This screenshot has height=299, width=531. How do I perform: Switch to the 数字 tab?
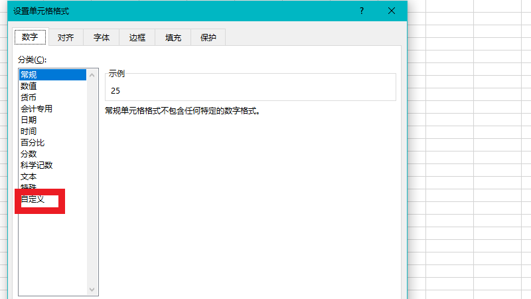pos(30,37)
